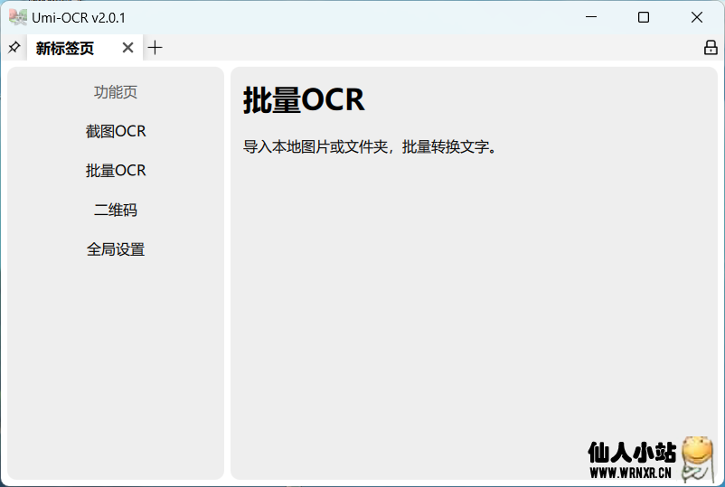Open 截图OCR from the sidebar
Viewport: 725px width, 487px height.
coord(116,131)
